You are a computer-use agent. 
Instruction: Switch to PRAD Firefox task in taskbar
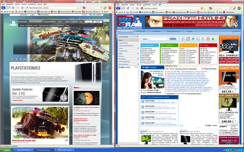(64, 150)
